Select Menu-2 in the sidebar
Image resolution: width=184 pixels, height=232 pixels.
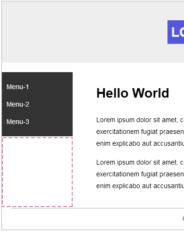click(18, 104)
